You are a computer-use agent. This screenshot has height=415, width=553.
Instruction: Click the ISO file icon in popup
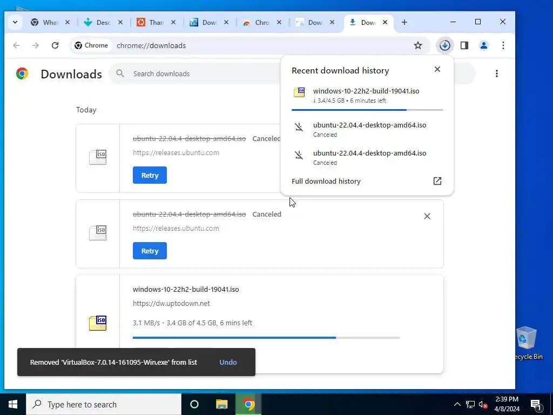299,92
